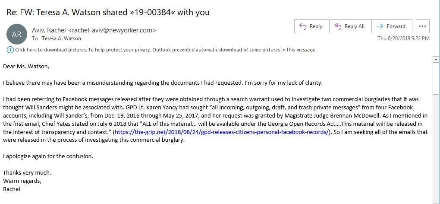The width and height of the screenshot is (440, 204).
Task: Open the more actions ellipsis menu
Action: (x=423, y=26)
